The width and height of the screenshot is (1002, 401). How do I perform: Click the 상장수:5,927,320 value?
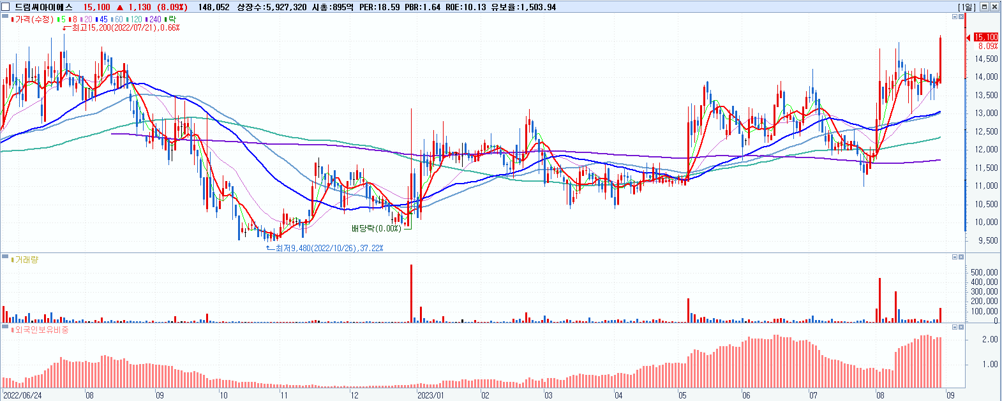point(272,7)
